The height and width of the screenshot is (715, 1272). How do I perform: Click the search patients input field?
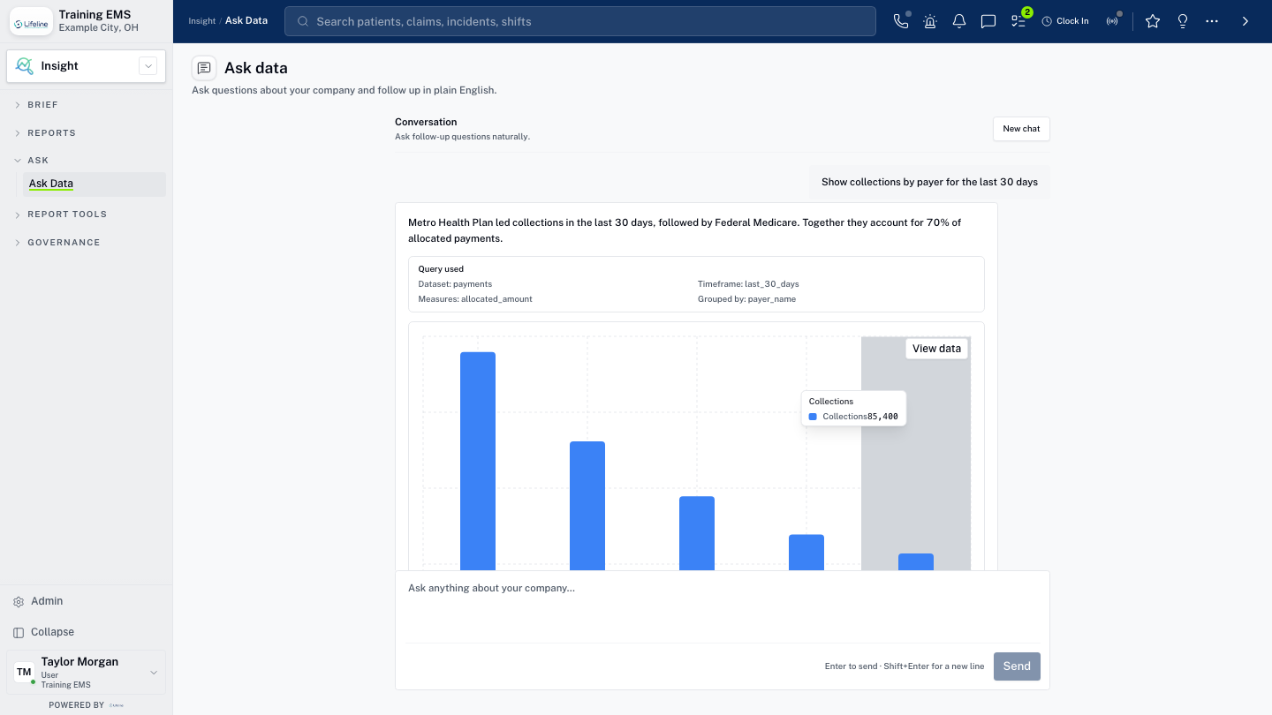click(x=580, y=21)
